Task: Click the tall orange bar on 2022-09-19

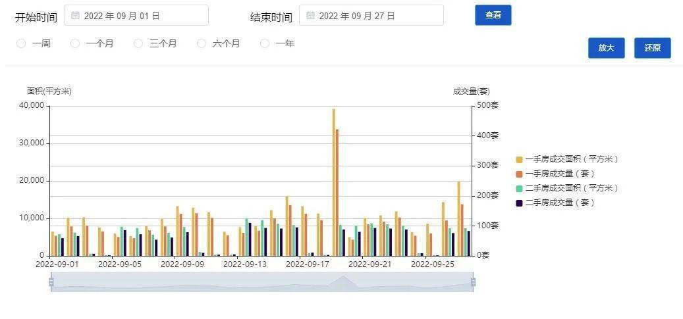Action: (x=337, y=192)
